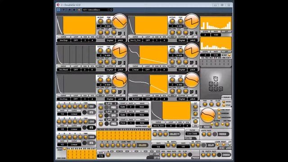288x162 pixels.
Task: Click the LFO 1 start value Gate
Action: click(x=123, y=107)
